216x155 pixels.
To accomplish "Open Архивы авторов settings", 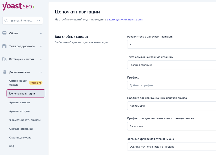I will 20,102.
